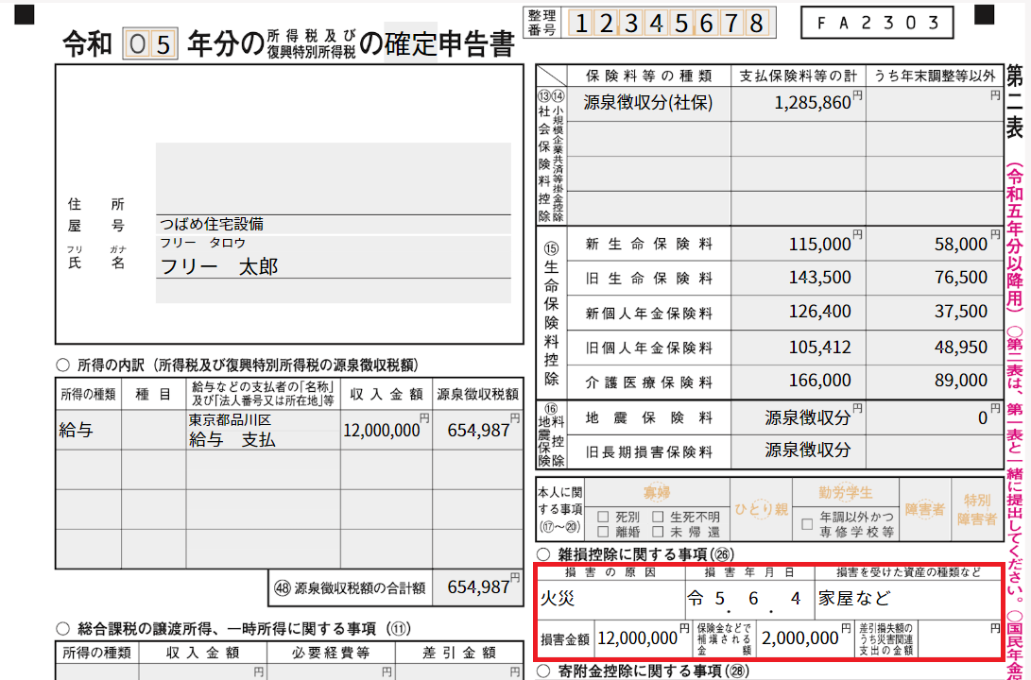Click 地震保険料 non-adjusted value 0
Viewport: 1031px width, 680px height.
(935, 417)
